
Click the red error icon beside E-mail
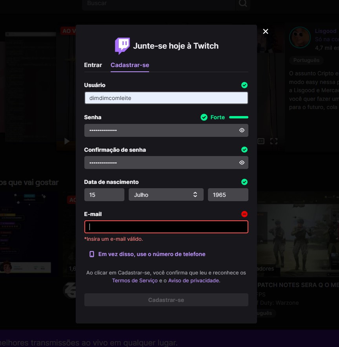(244, 214)
